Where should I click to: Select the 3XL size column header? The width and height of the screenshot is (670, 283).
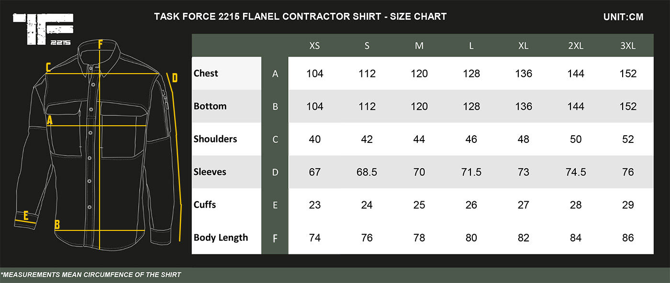click(627, 46)
